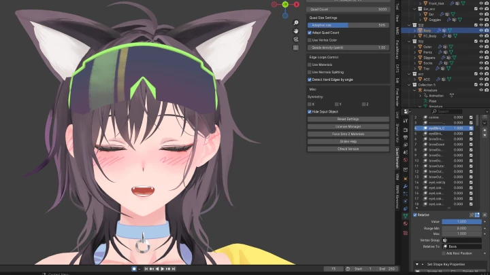Collapse Set Shape Key Properties panel

tap(417, 264)
